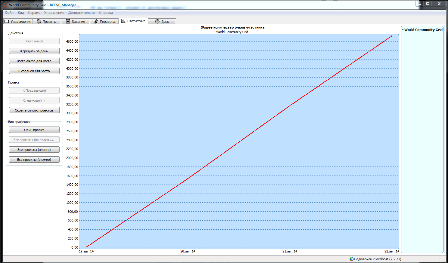This screenshot has height=263, width=448.
Task: Show В среднем за день statistics
Action: tap(34, 51)
